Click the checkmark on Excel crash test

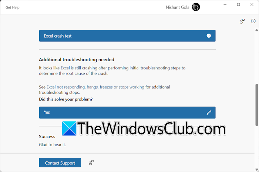click(209, 36)
